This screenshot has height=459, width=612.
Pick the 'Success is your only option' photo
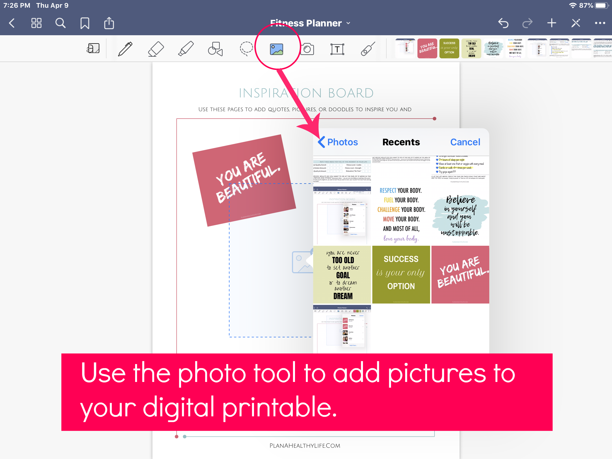pyautogui.click(x=401, y=274)
